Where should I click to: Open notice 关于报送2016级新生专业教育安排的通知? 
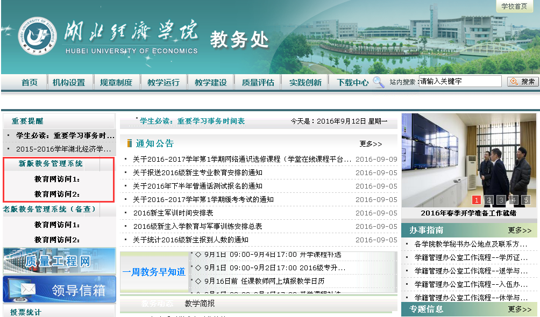(198, 173)
